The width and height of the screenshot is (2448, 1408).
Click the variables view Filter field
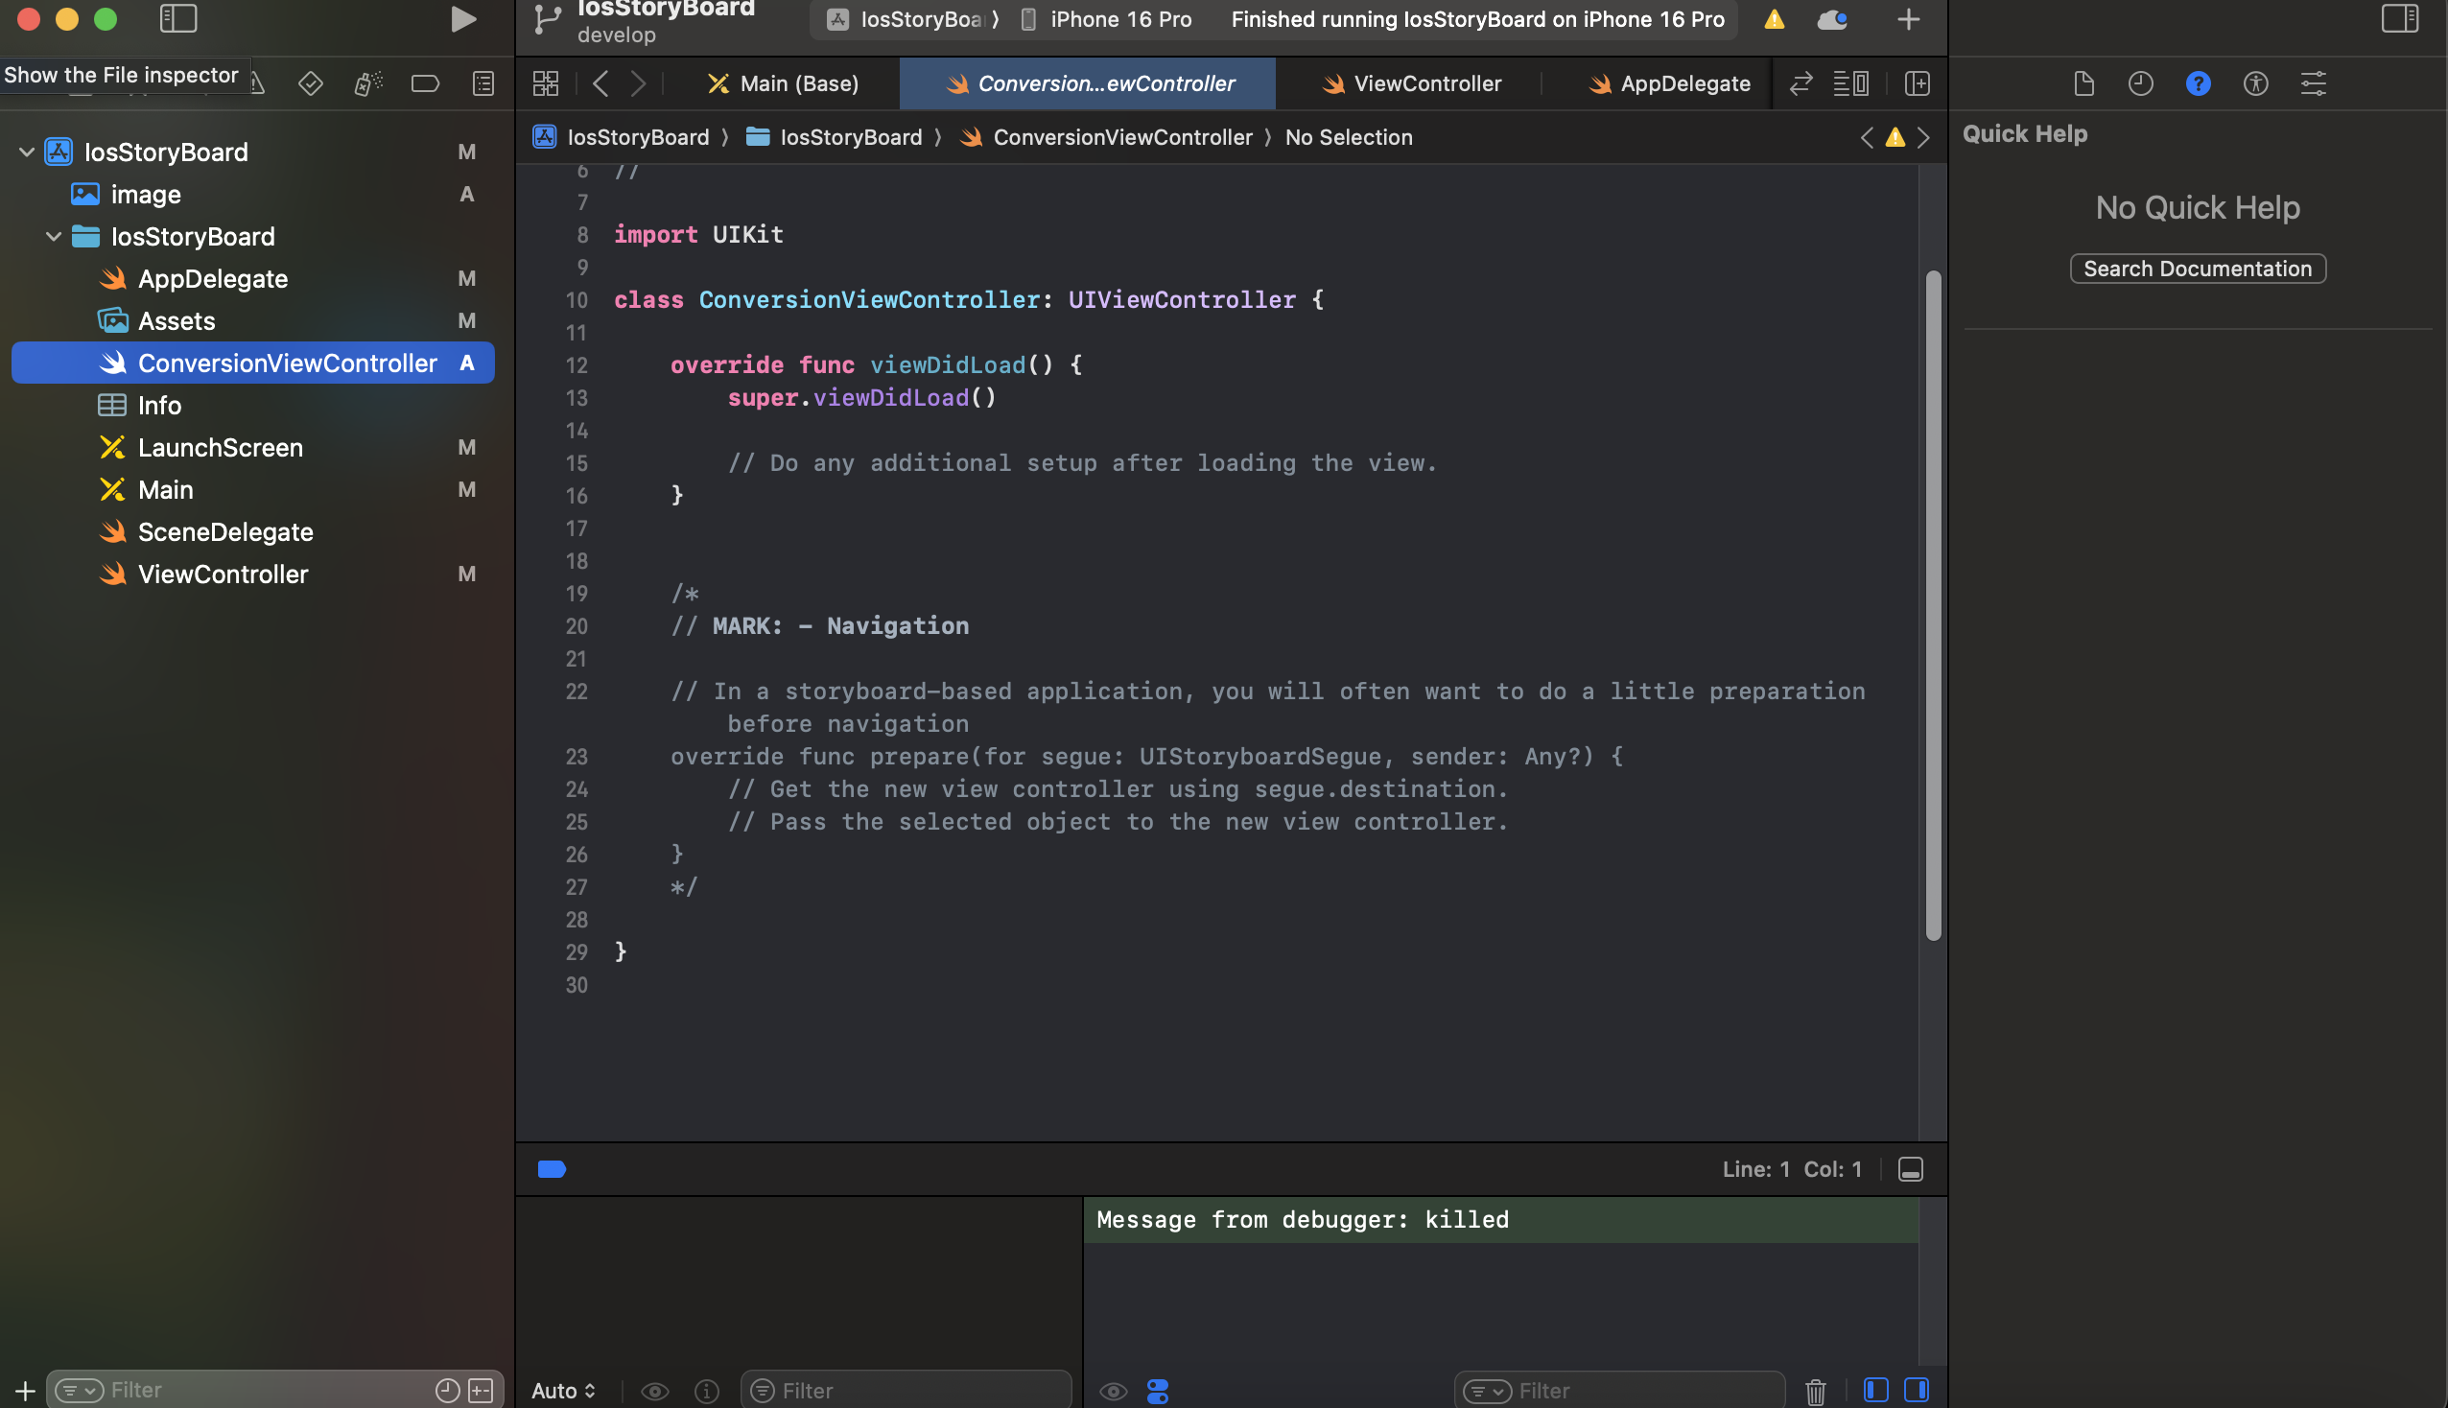pos(906,1391)
